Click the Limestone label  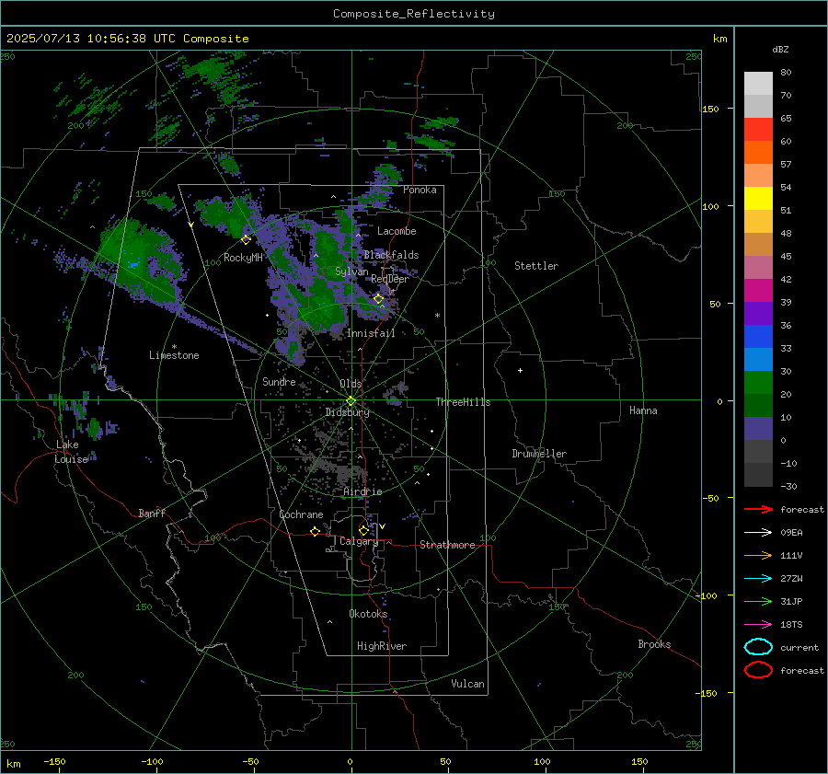[x=174, y=355]
